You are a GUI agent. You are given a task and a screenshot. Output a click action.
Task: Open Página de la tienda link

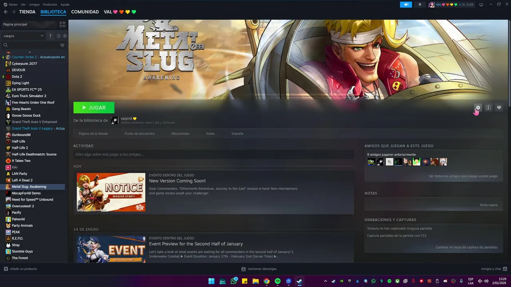93,134
